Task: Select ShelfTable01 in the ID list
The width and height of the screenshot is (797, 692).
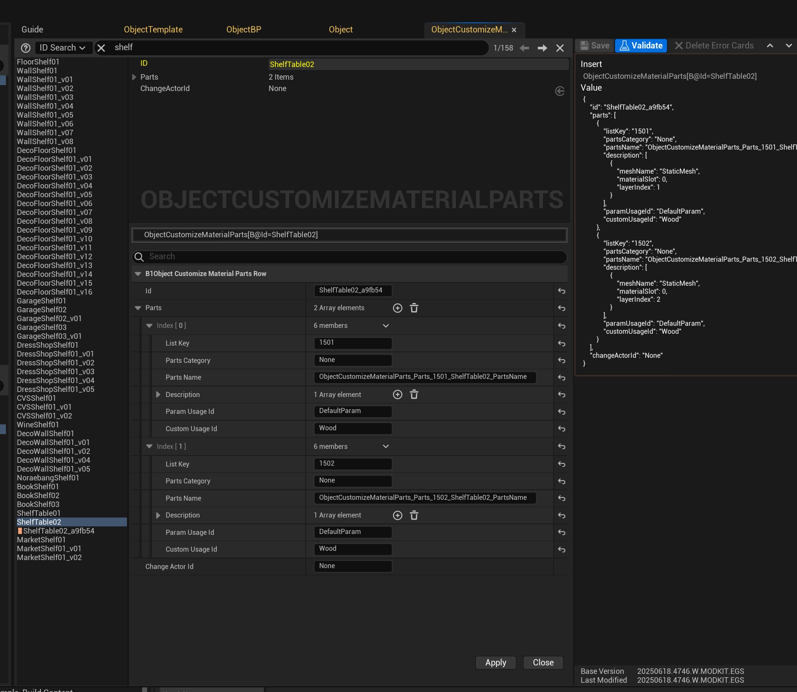Action: coord(39,513)
